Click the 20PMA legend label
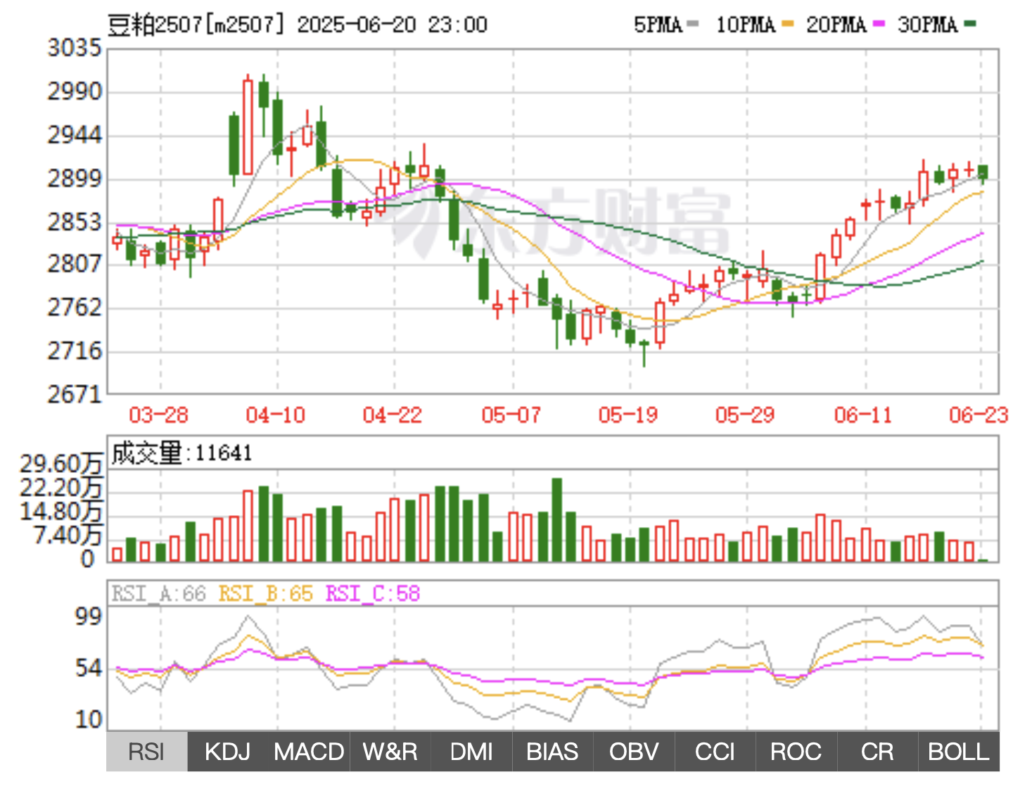This screenshot has width=1013, height=791. point(836,25)
